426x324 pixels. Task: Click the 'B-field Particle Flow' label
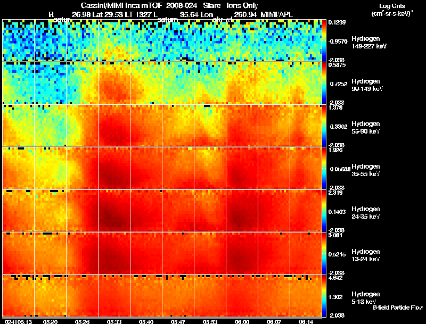pyautogui.click(x=398, y=308)
